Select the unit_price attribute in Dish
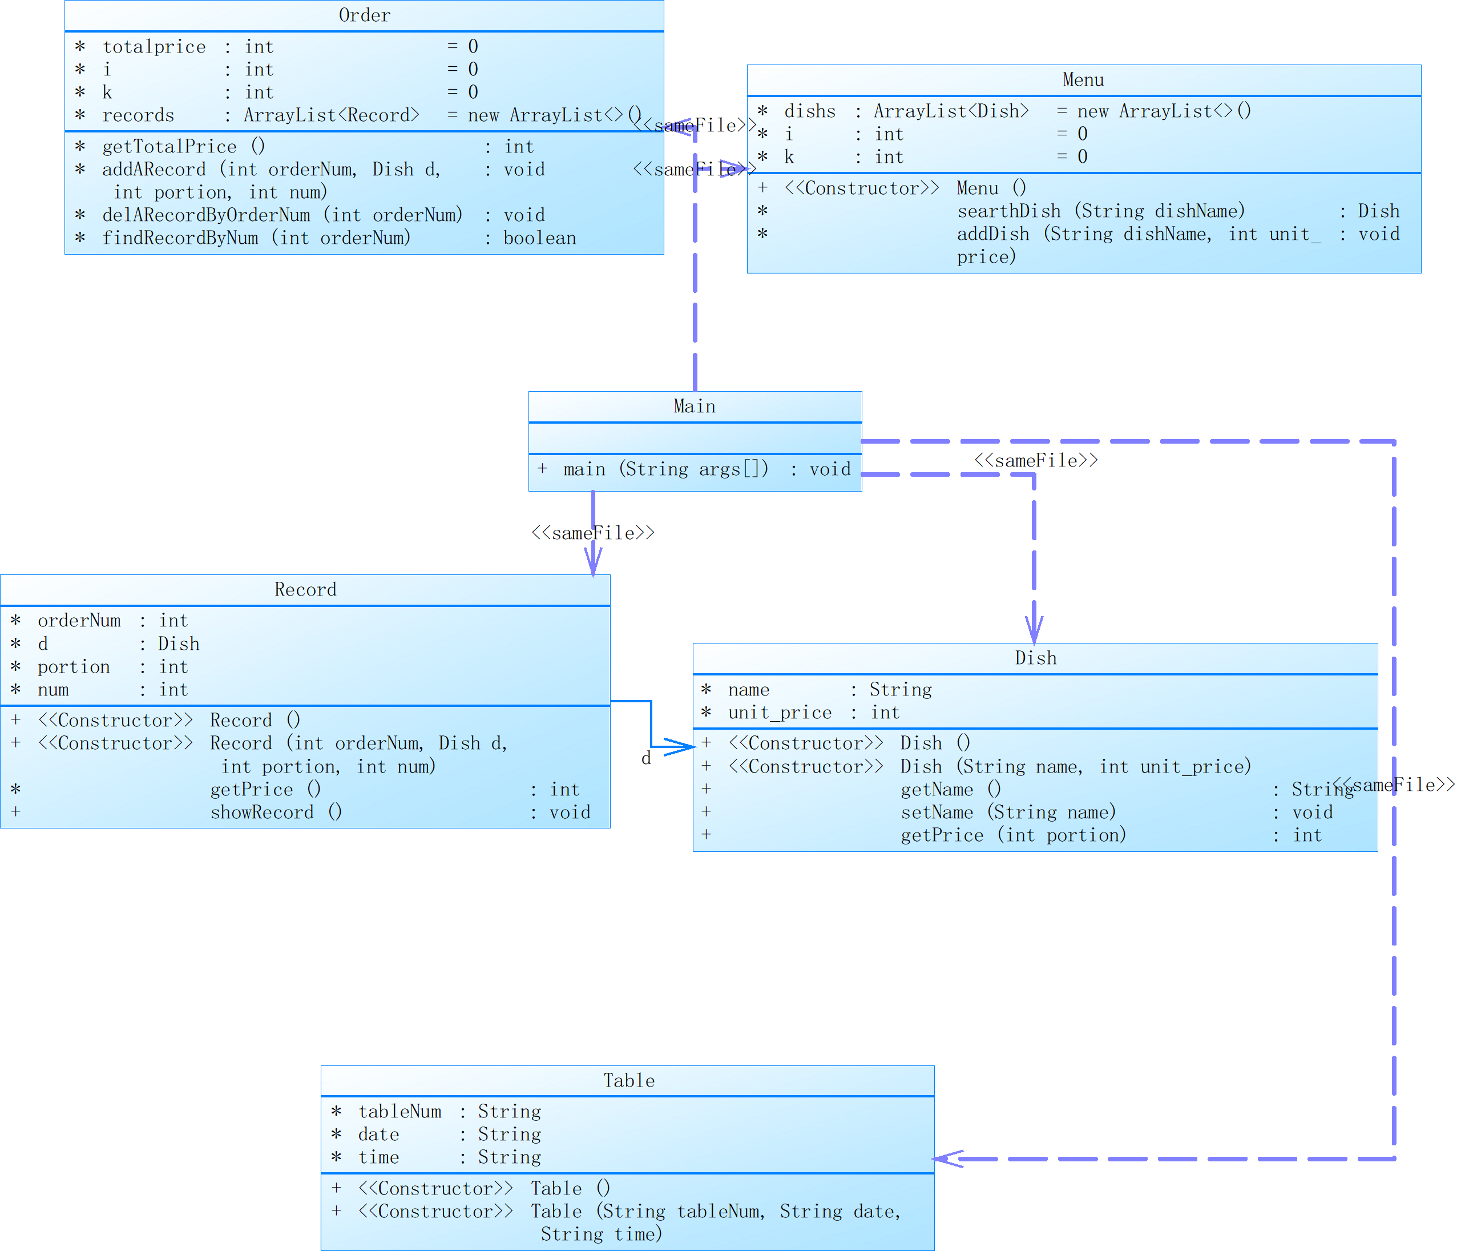 tap(780, 713)
